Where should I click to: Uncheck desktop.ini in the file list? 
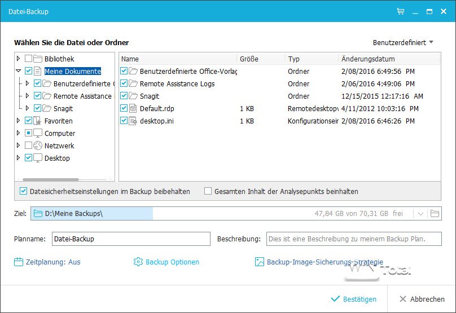click(124, 121)
